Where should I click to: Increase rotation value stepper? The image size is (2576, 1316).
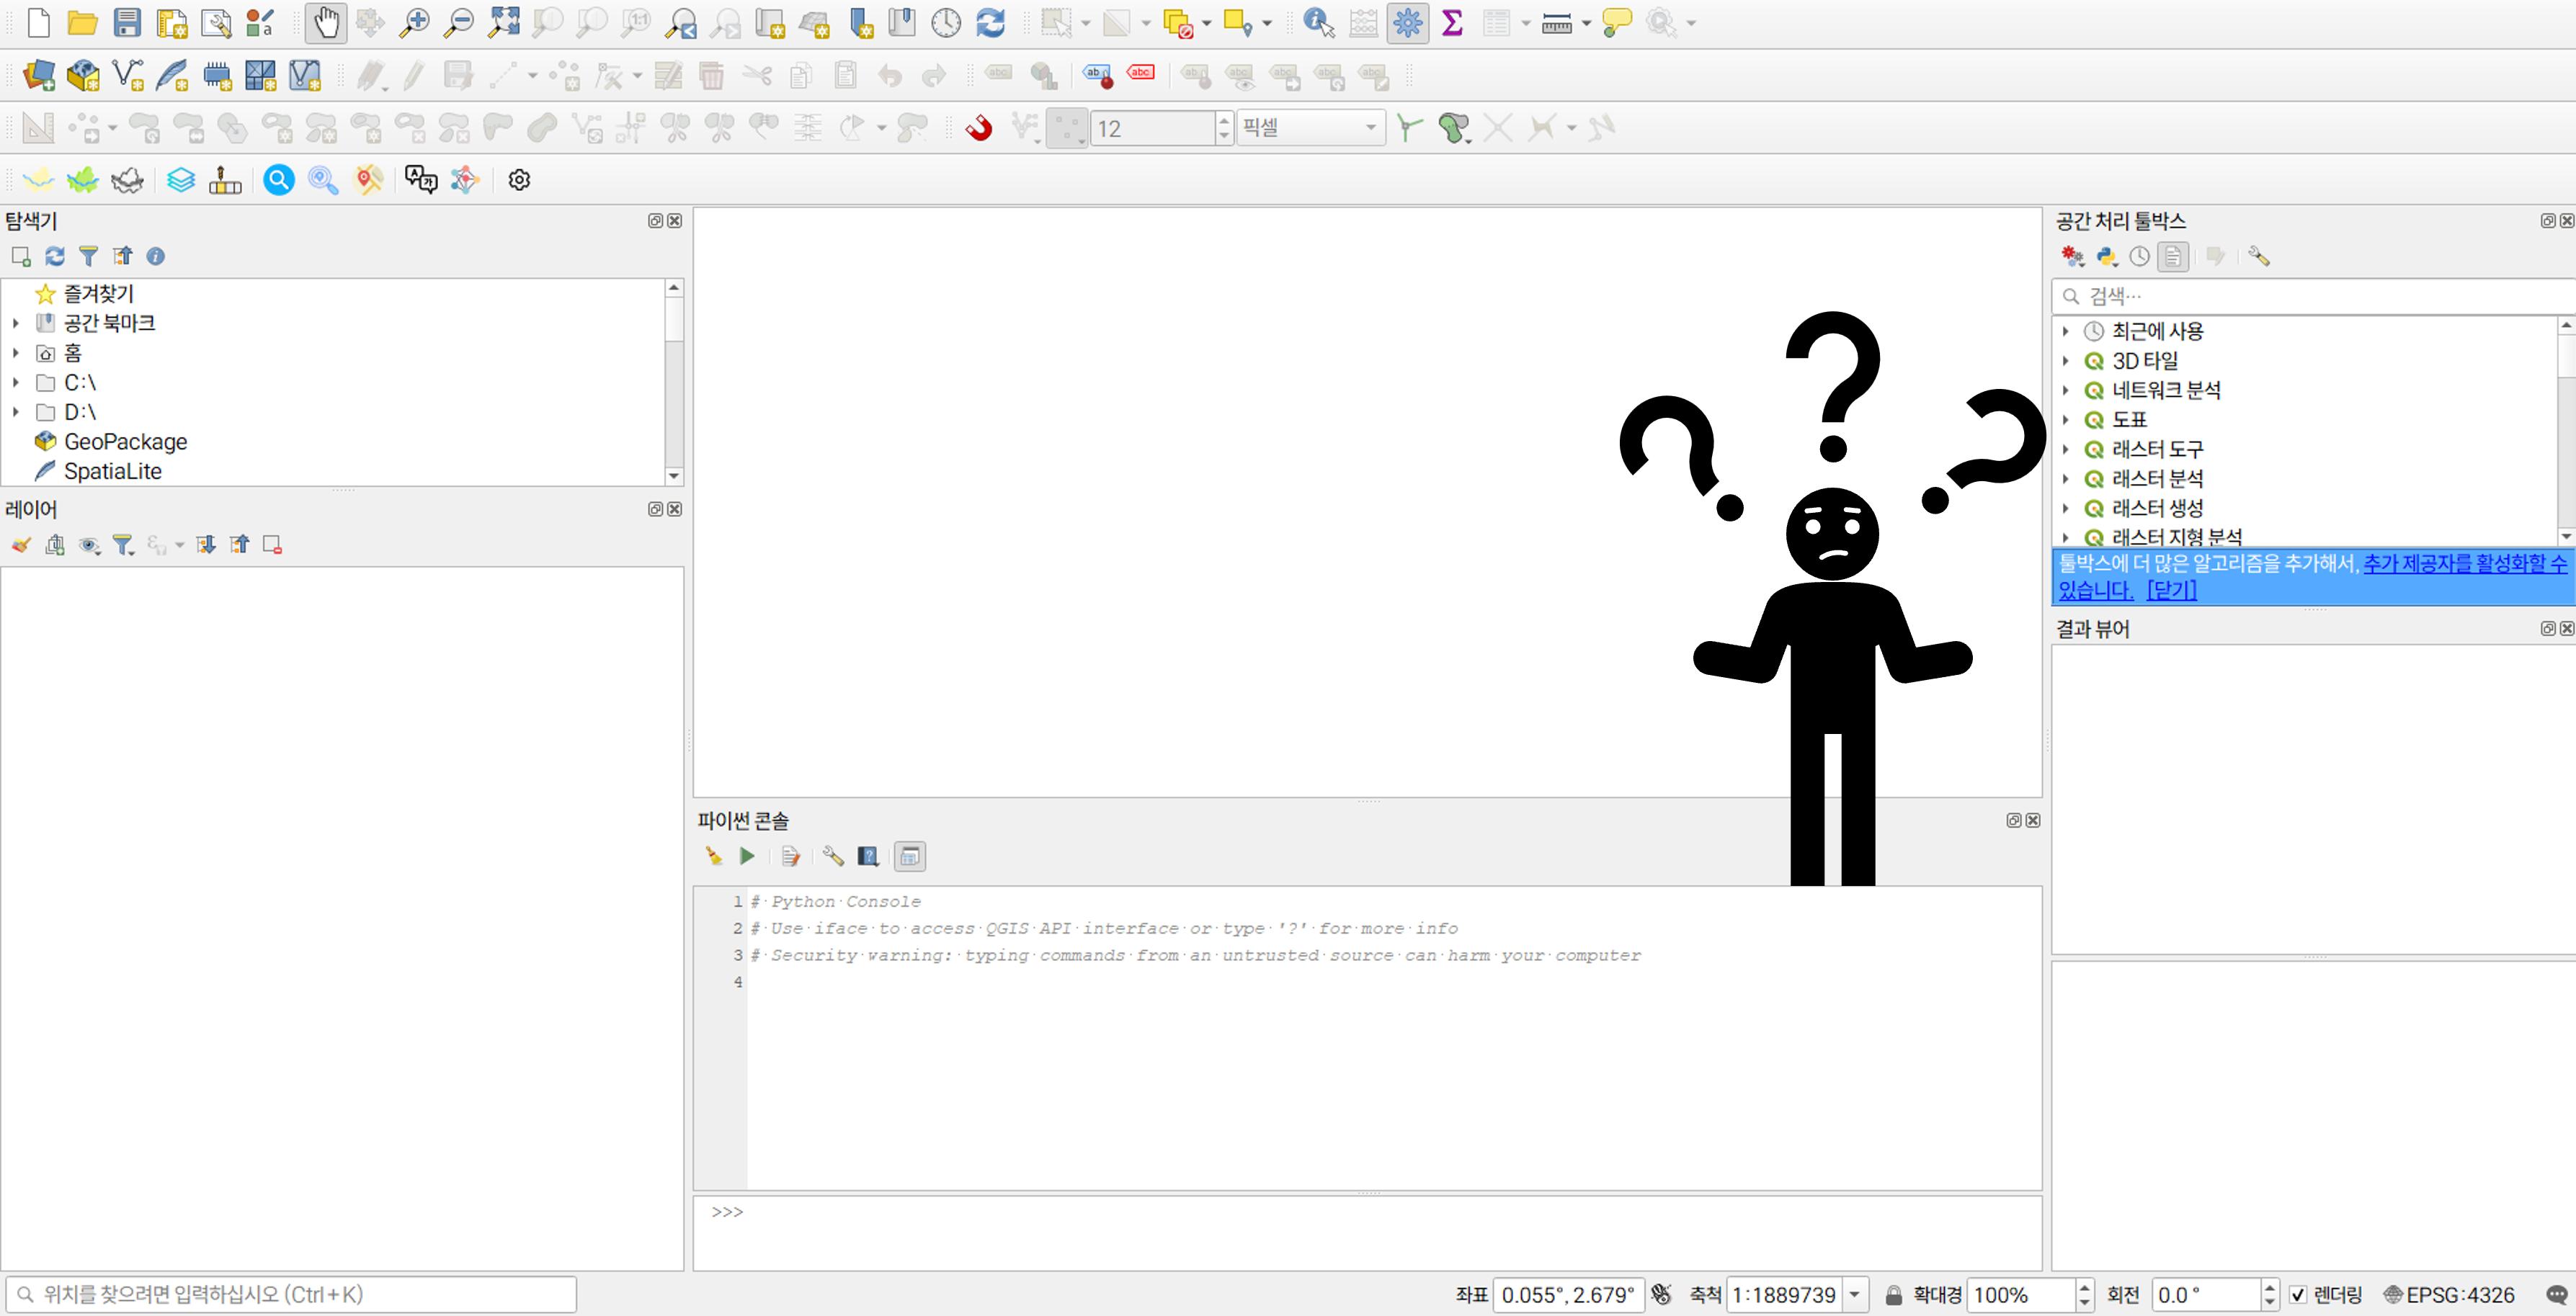(2269, 1288)
